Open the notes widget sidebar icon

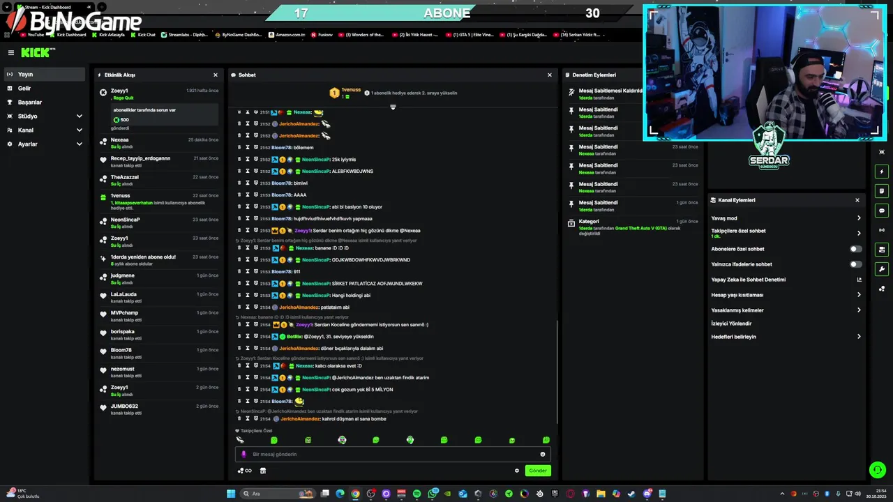(x=882, y=191)
